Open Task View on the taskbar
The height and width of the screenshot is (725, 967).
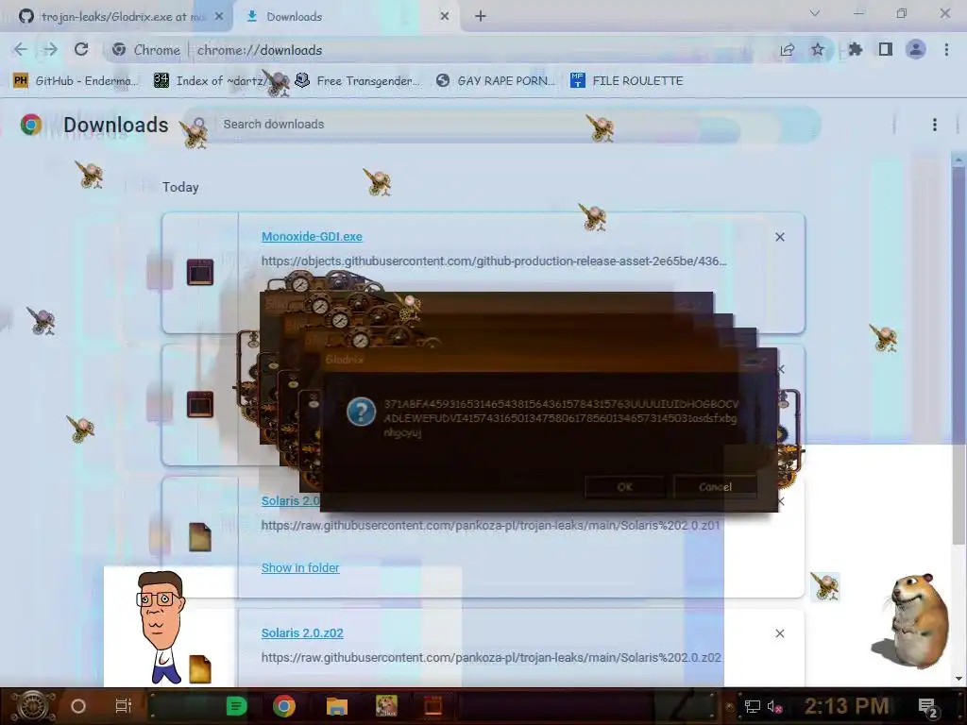tap(124, 706)
